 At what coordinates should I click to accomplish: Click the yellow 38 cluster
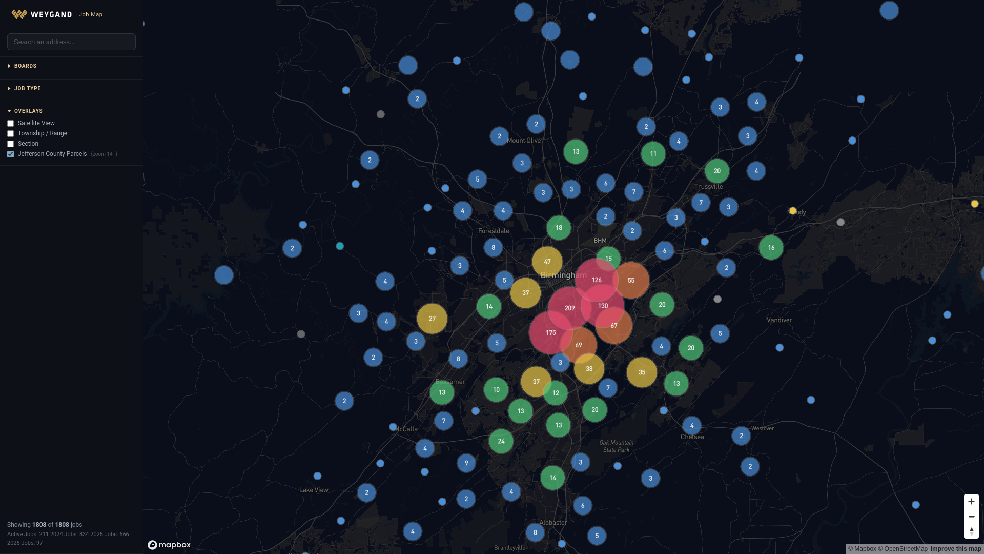(x=589, y=369)
